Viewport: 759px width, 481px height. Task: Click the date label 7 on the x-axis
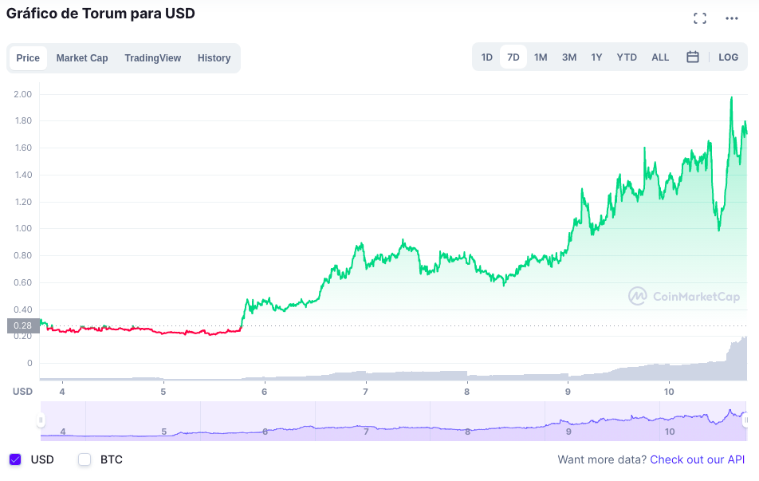[365, 392]
